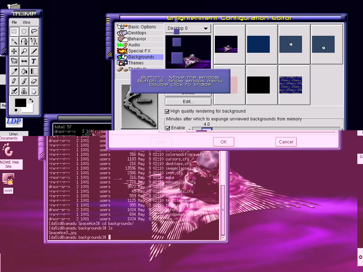Image resolution: width=363 pixels, height=272 pixels.
Task: Click the swap foreground/background colors arrow
Action: tap(31, 101)
